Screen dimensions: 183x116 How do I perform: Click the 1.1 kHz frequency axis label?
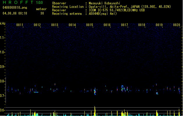point(2,38)
